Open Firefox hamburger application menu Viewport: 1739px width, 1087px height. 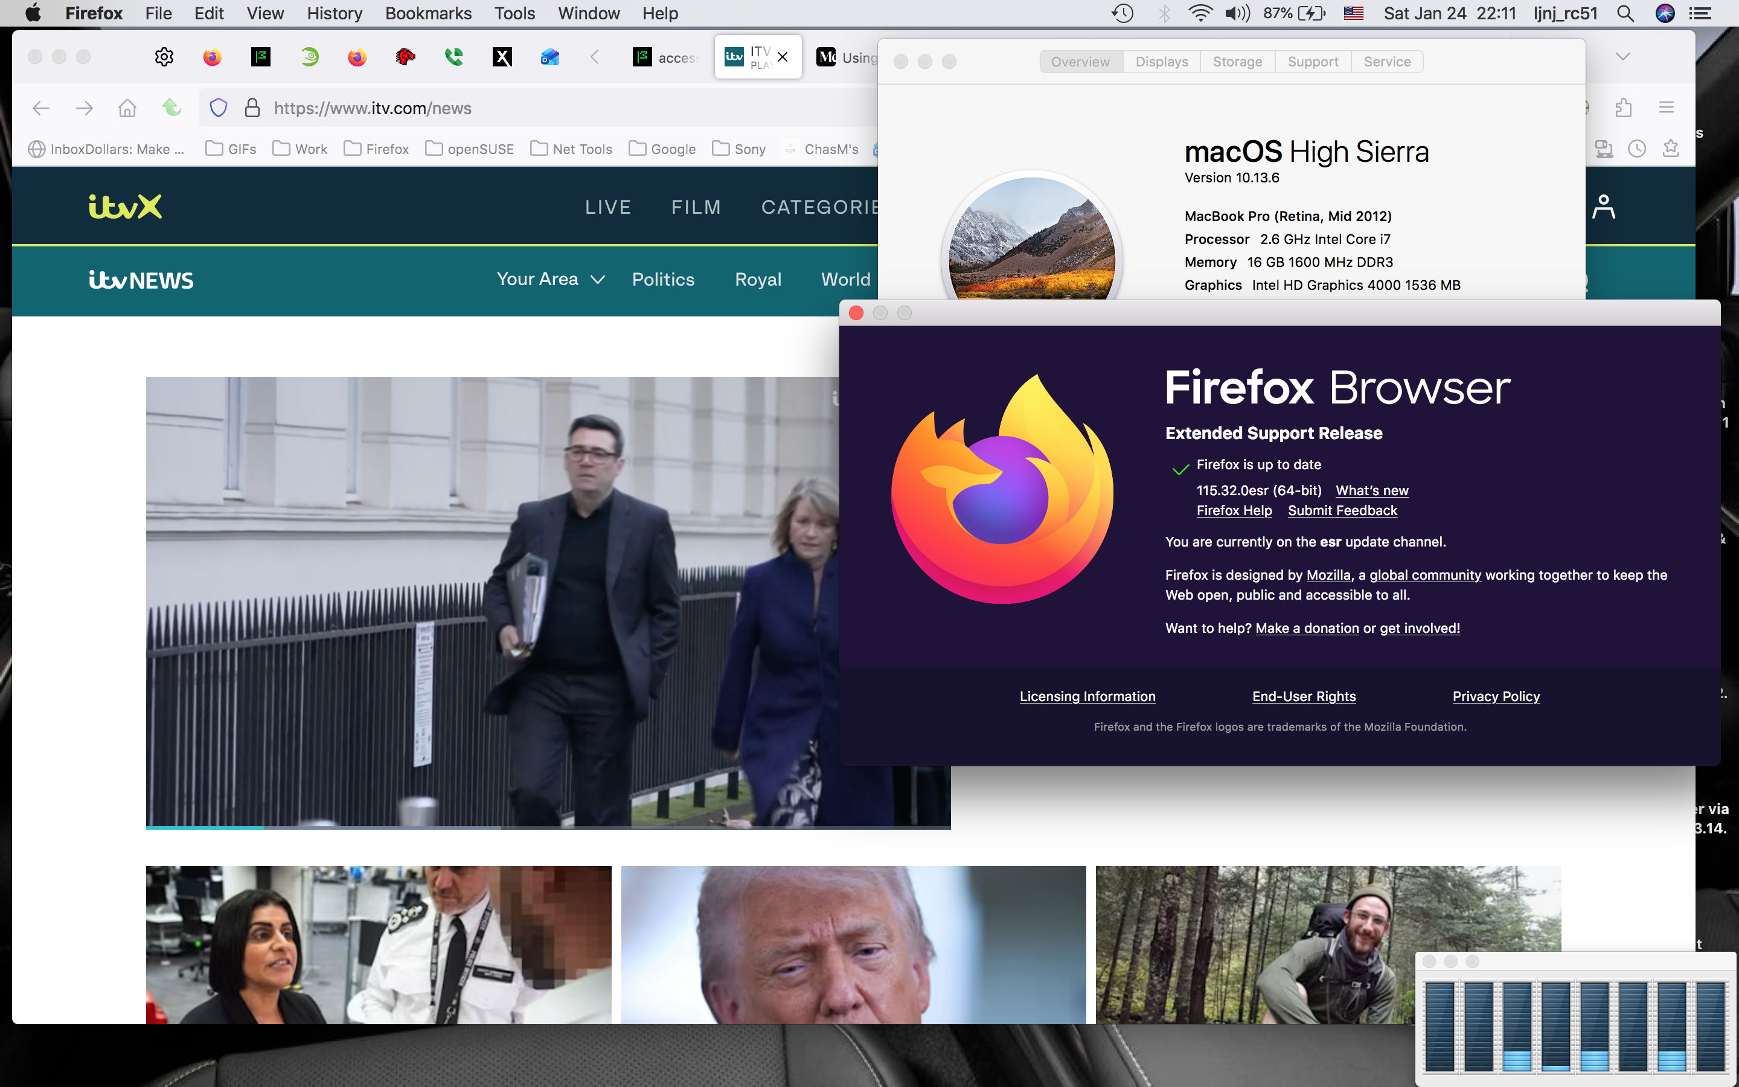[x=1667, y=108]
